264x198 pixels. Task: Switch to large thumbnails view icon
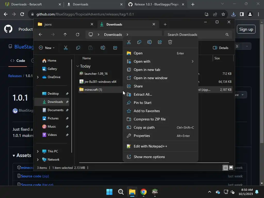231,168
